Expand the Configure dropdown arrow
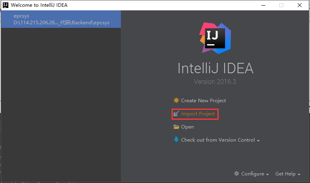Viewport: 310px width, 183px height. click(267, 174)
